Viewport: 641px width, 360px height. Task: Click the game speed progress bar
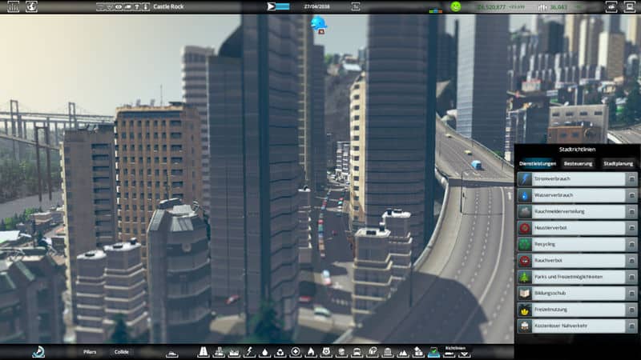click(x=282, y=6)
